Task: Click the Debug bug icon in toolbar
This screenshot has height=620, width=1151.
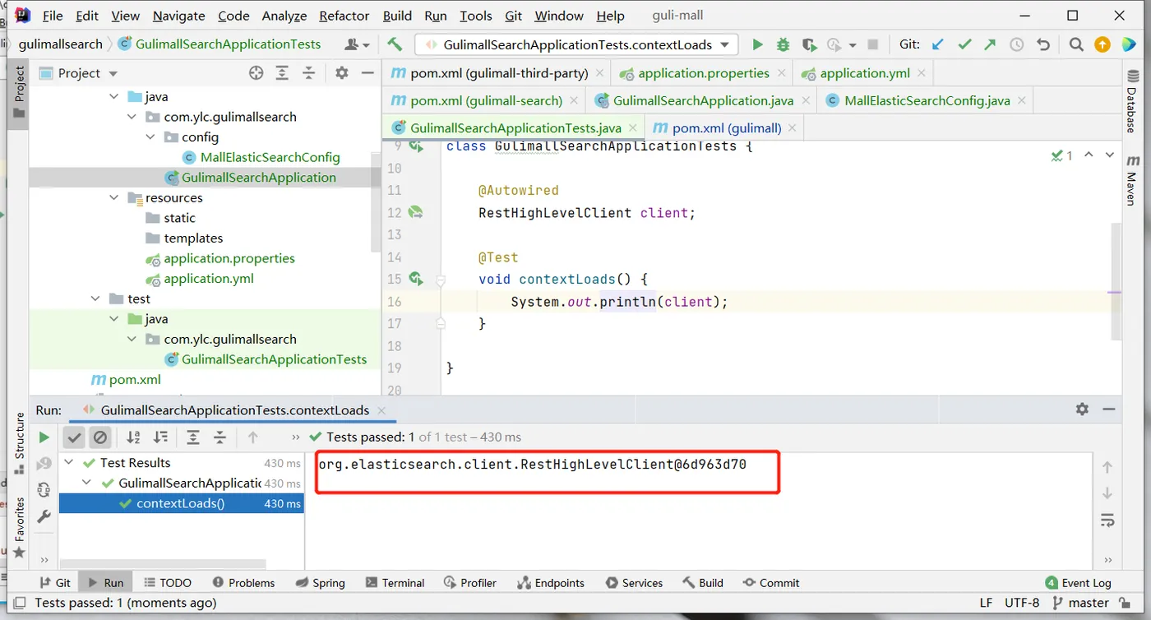Action: pos(783,44)
